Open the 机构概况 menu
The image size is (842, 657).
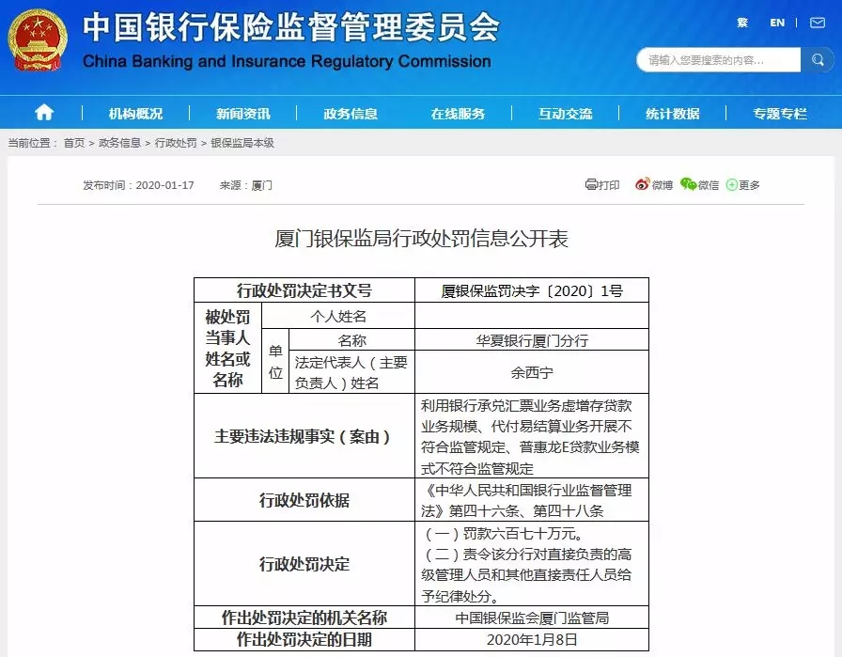coord(135,114)
